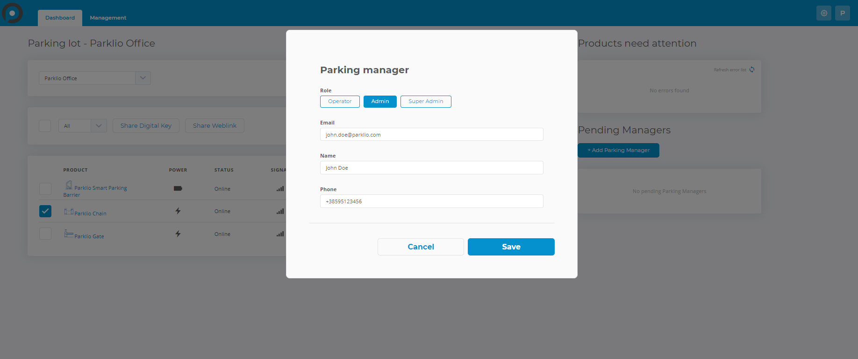Check the Parklio Gate checkbox
The image size is (858, 359).
coord(45,234)
